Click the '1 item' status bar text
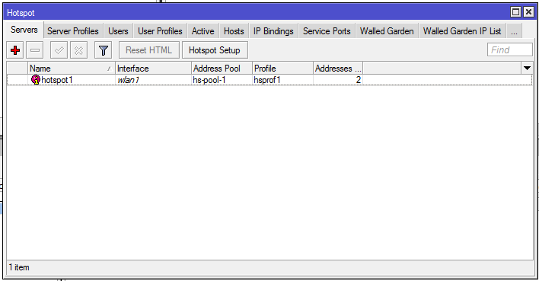 coord(19,267)
